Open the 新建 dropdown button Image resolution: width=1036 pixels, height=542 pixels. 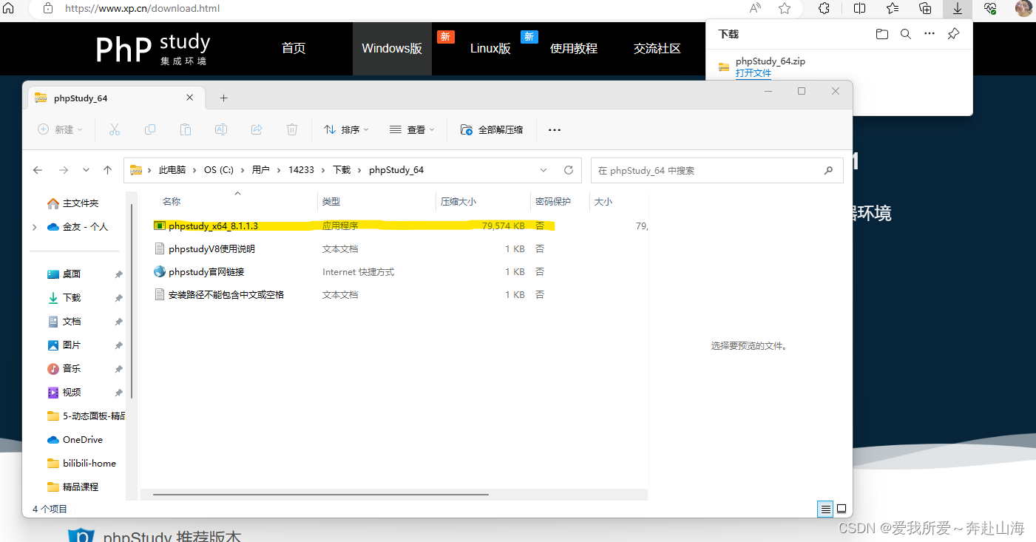pos(61,129)
